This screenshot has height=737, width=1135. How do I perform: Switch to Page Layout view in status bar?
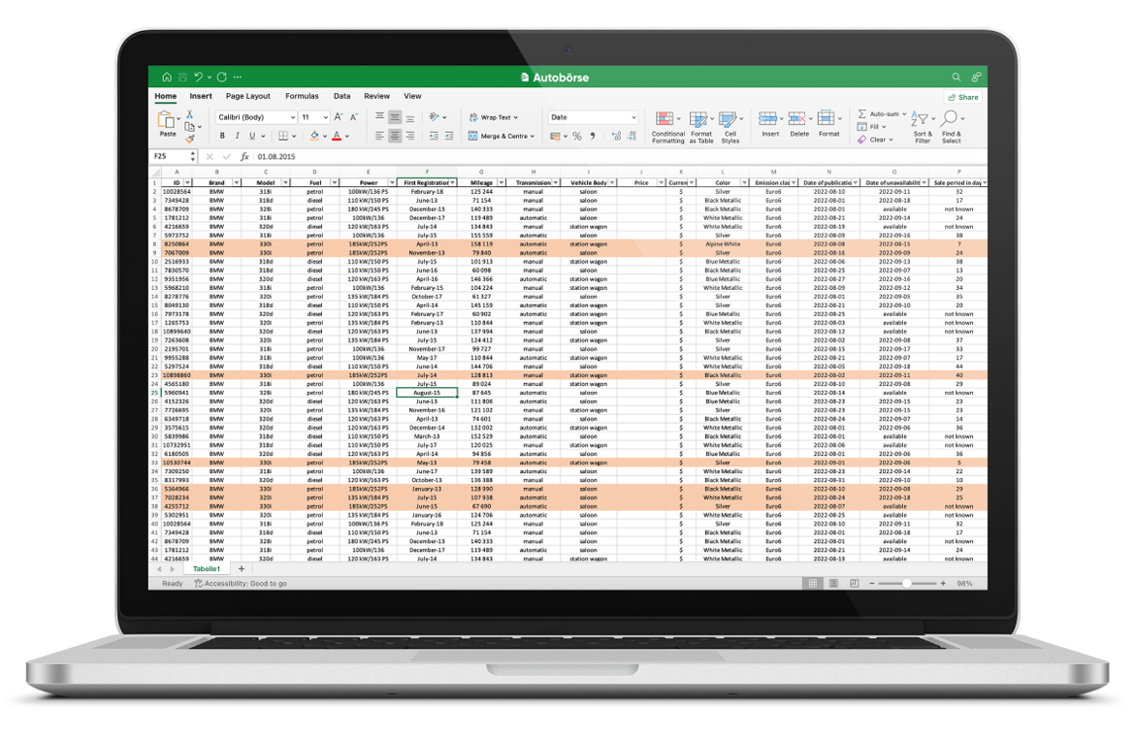832,584
